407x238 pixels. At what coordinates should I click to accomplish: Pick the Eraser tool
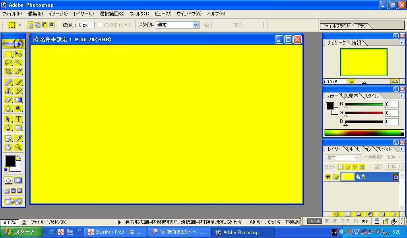pyautogui.click(x=8, y=100)
